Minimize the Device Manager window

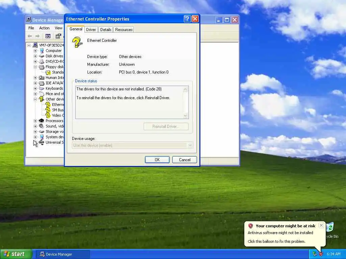219,20
